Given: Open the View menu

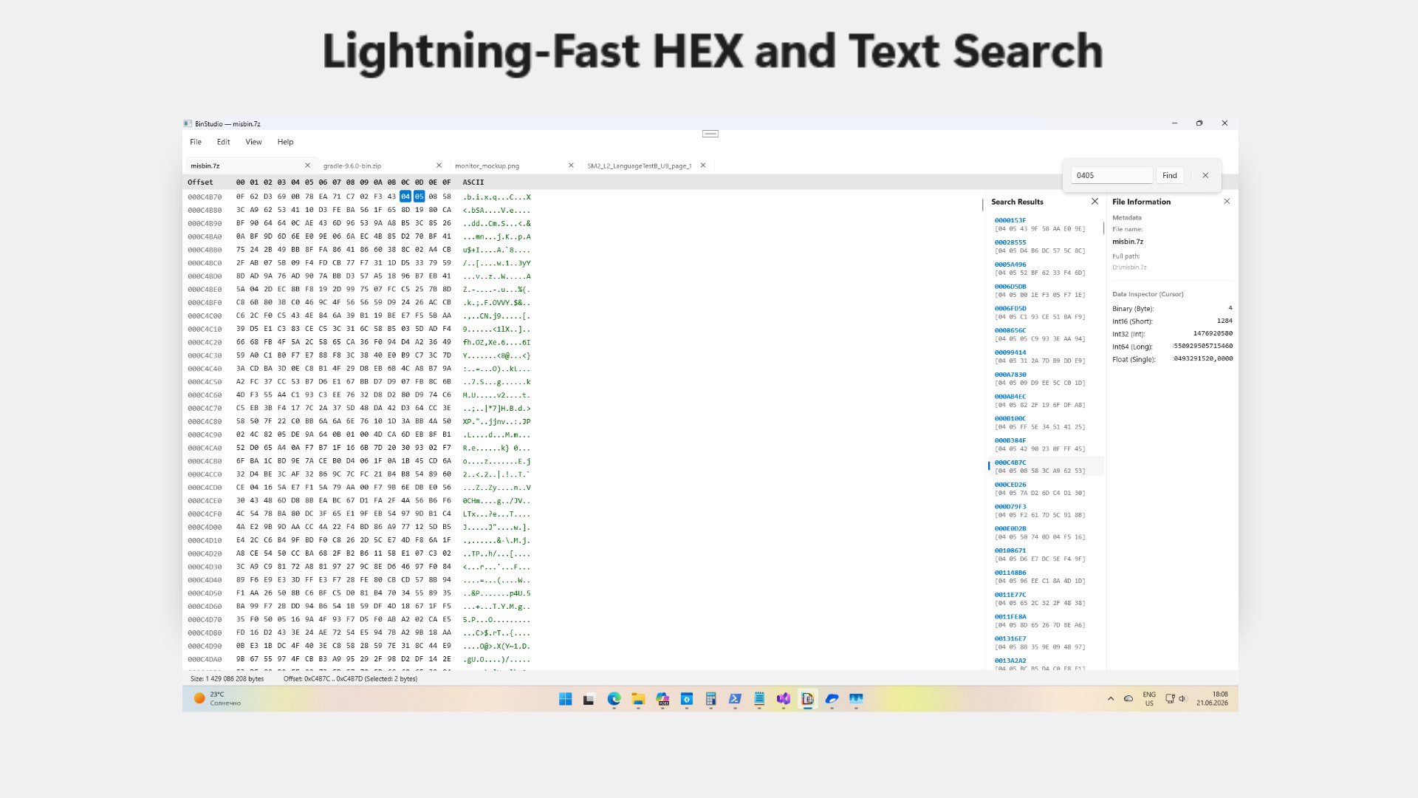Looking at the screenshot, I should coord(253,142).
